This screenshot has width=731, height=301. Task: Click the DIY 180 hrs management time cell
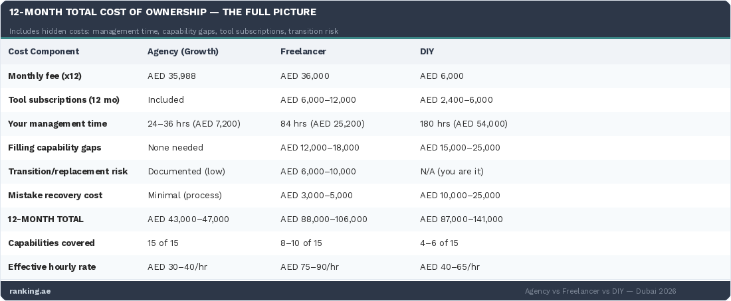click(x=463, y=124)
